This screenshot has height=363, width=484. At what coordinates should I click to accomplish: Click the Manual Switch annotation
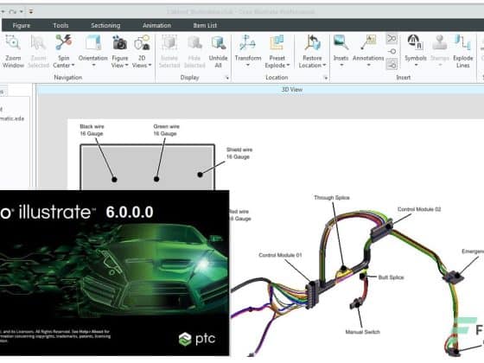click(363, 332)
